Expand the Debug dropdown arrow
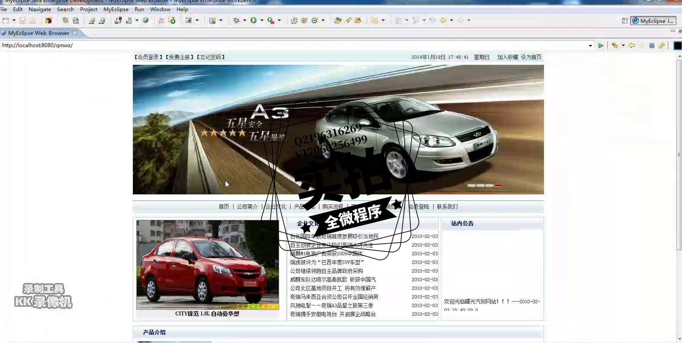This screenshot has width=682, height=343. [244, 20]
